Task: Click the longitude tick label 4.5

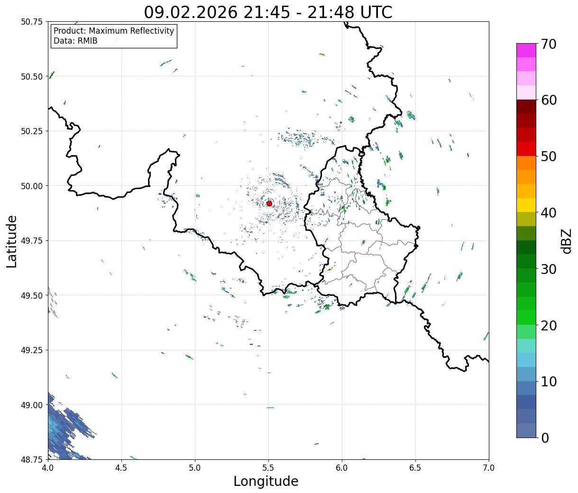Action: point(121,467)
